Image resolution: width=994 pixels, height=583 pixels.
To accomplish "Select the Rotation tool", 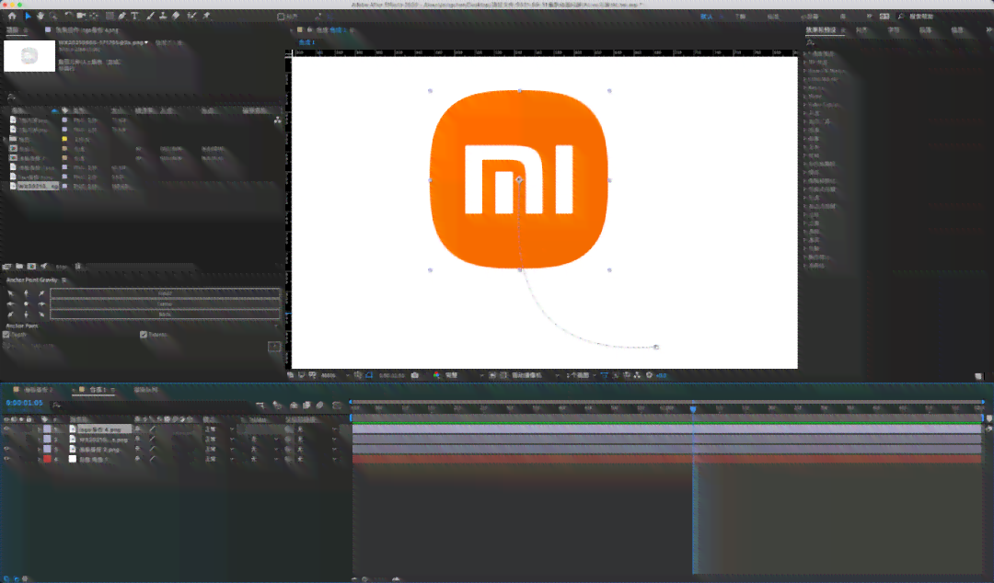I will coord(68,16).
